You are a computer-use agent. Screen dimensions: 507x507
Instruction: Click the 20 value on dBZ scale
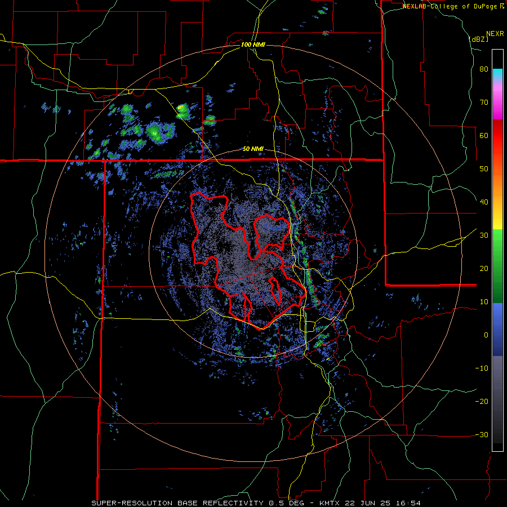(x=484, y=269)
